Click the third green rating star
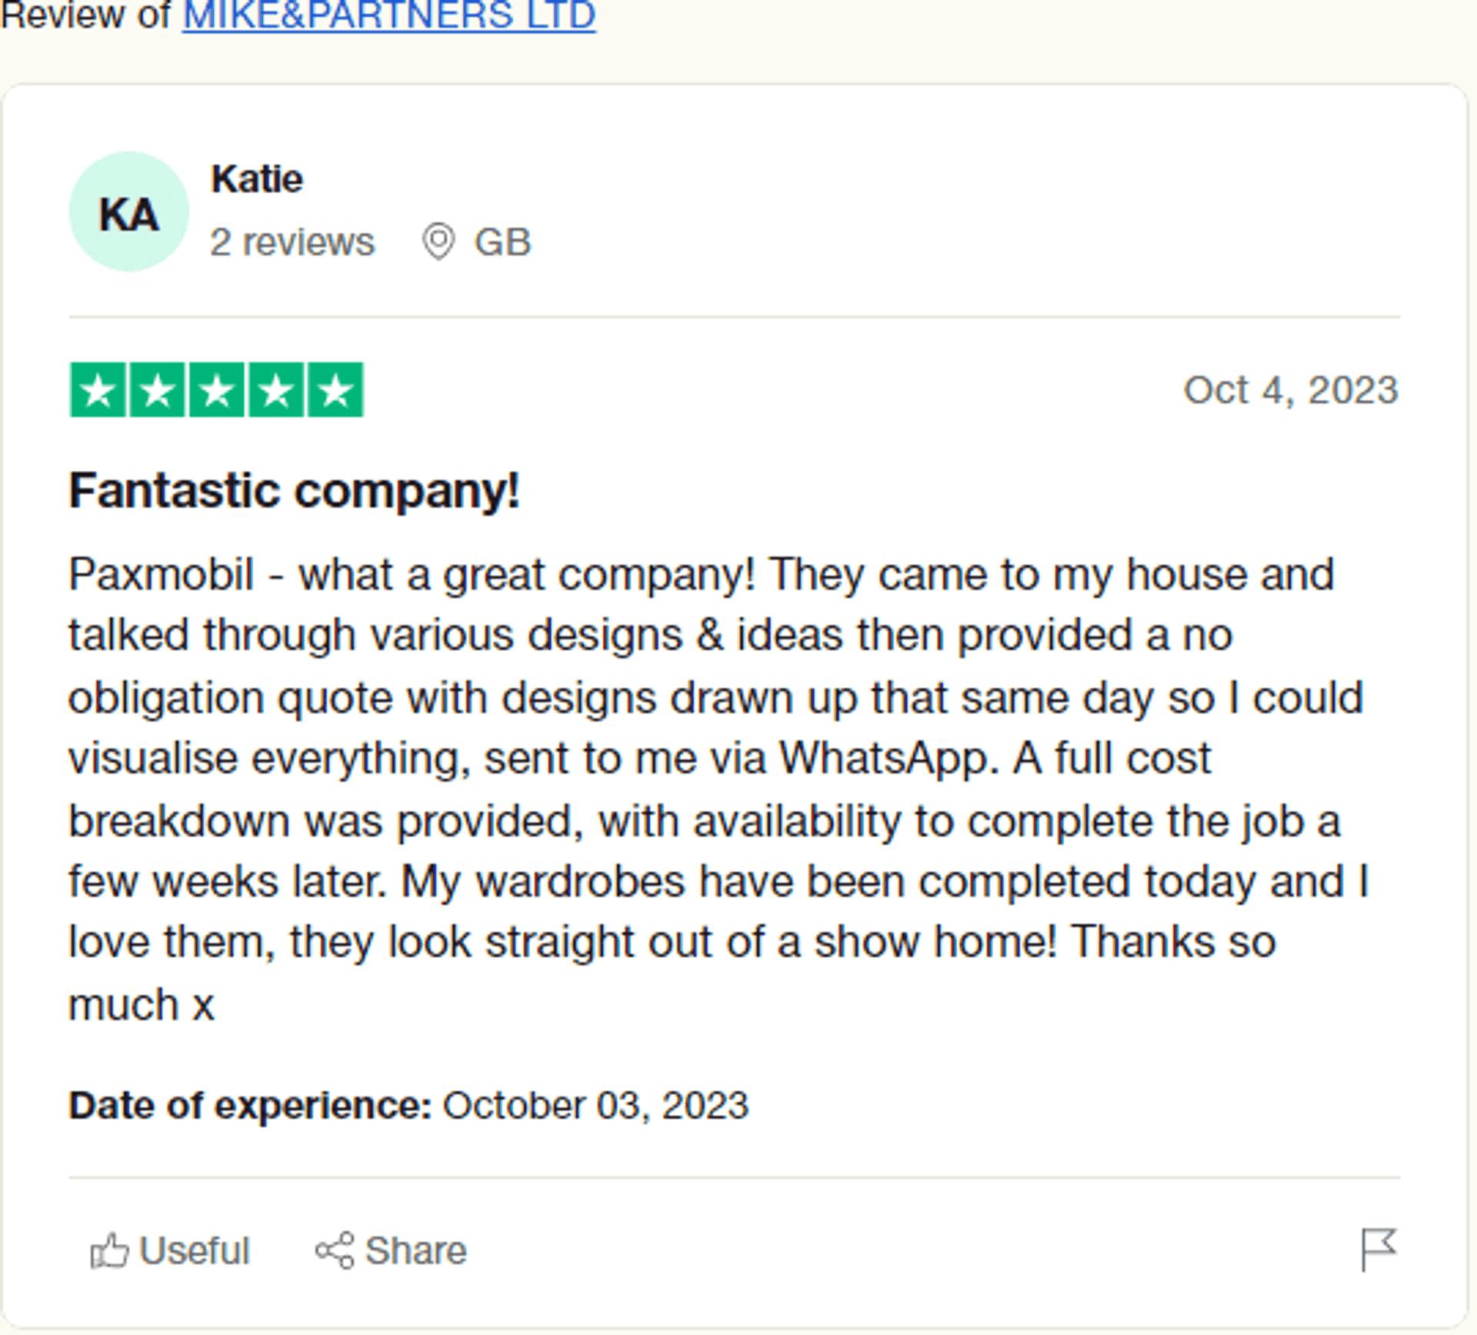Viewport: 1477px width, 1335px height. 217,390
